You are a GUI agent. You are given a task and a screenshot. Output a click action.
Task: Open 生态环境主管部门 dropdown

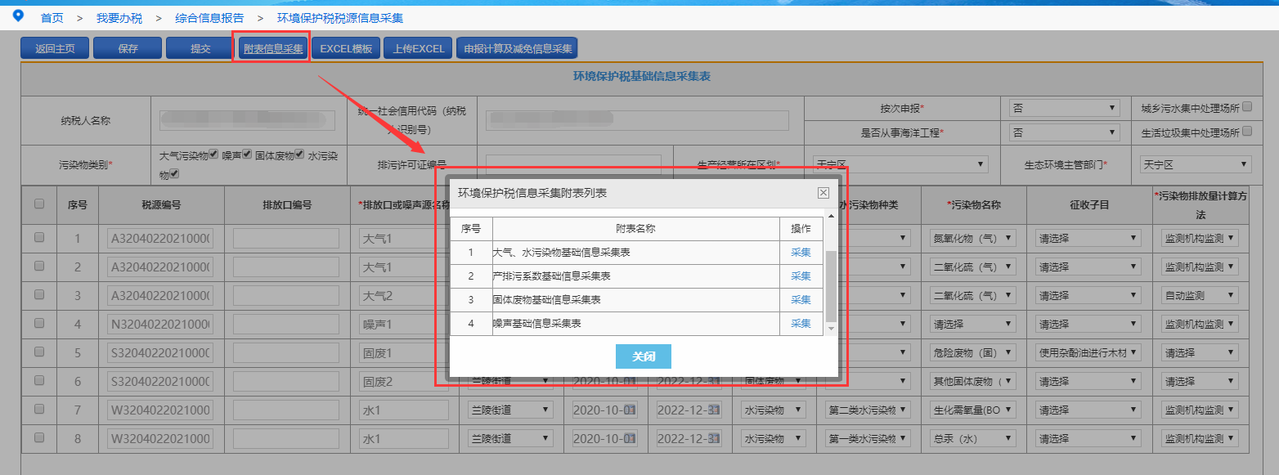pos(1195,164)
